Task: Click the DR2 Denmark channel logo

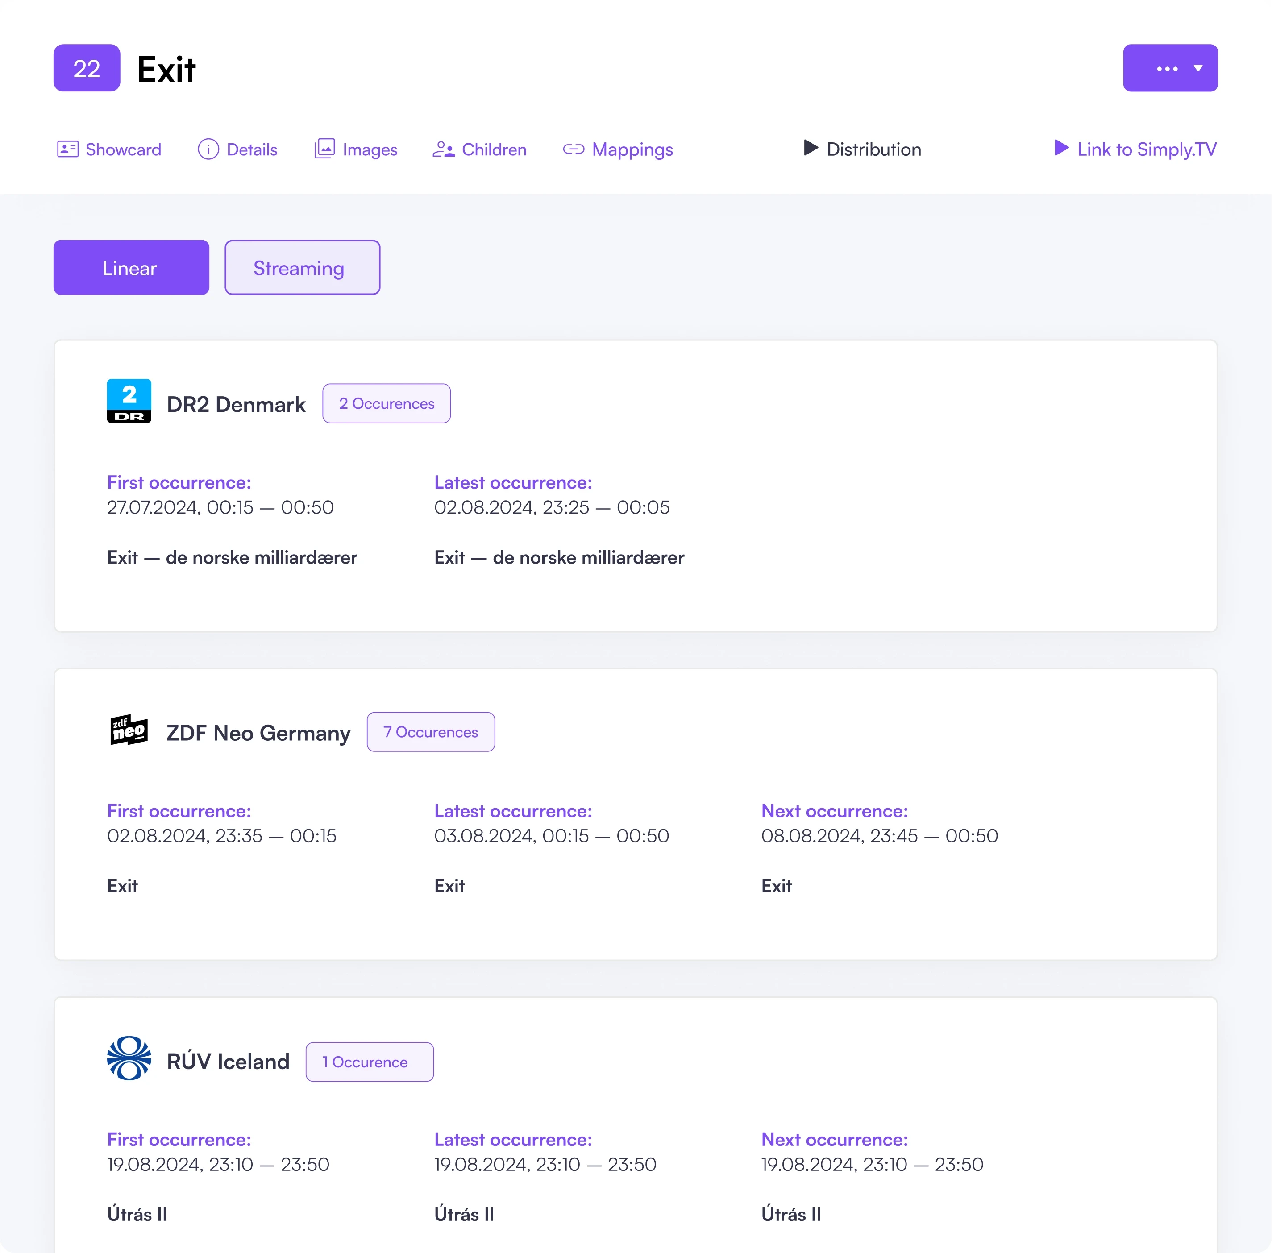Action: tap(129, 402)
